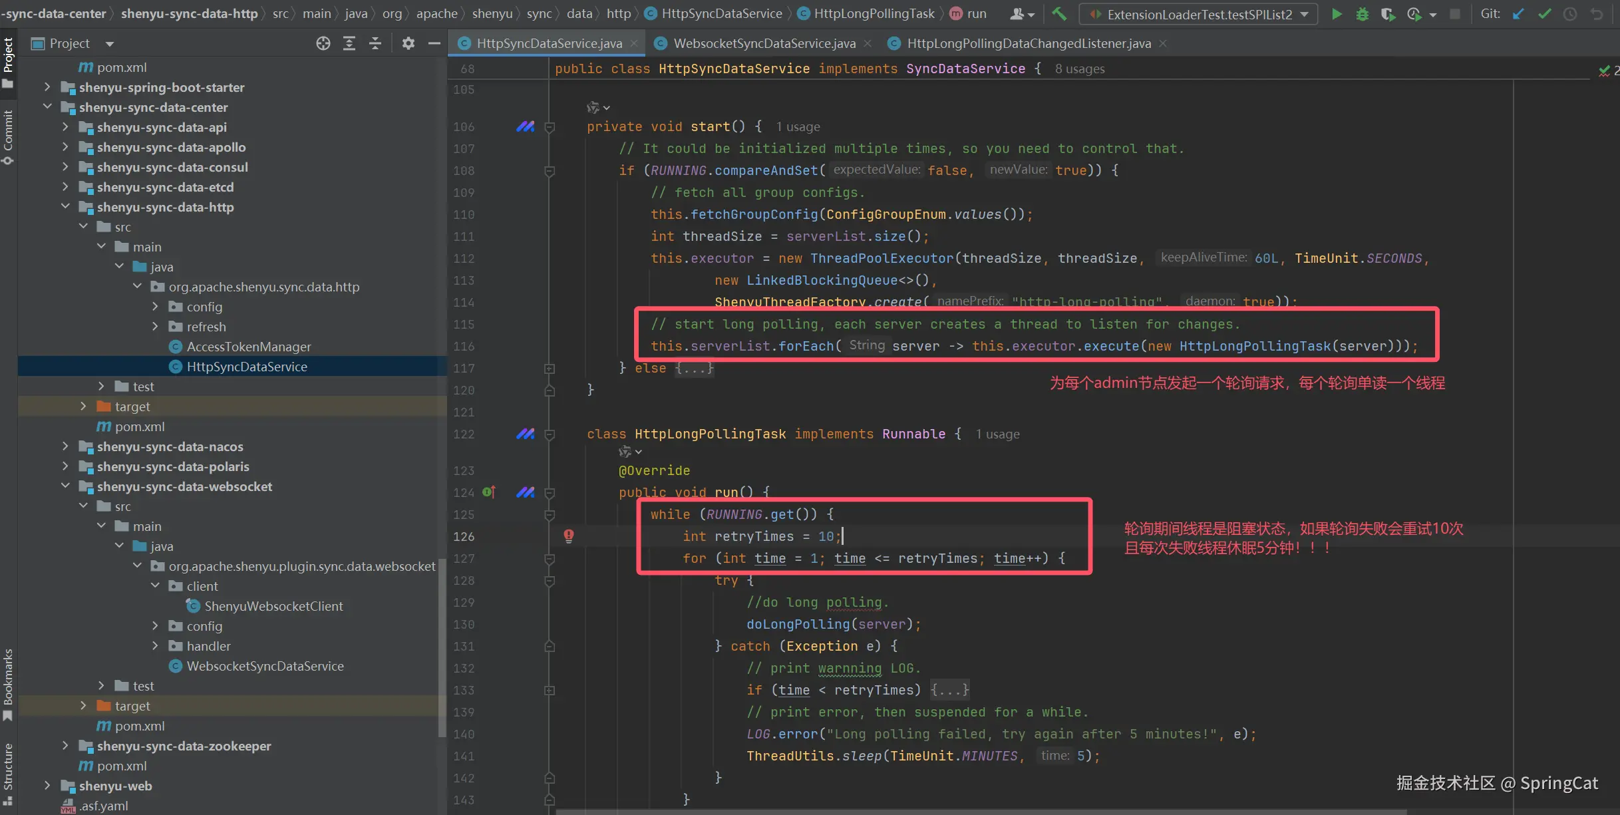Screen dimensions: 1620x815
Task: Click Git commit checkmark icon
Action: 1544,14
